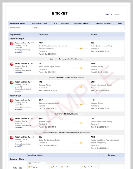The height and width of the screenshot is (169, 133).
Task: Click the Japan Airlines JL 8455 flight name
Action: point(24,137)
